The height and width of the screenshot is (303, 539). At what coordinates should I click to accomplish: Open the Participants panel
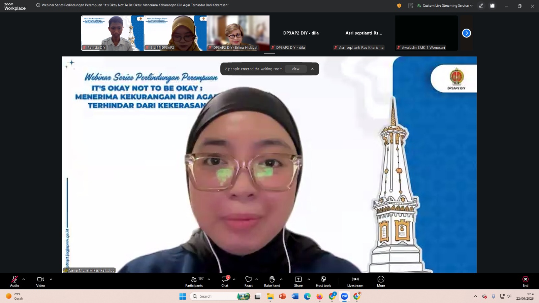pyautogui.click(x=194, y=281)
